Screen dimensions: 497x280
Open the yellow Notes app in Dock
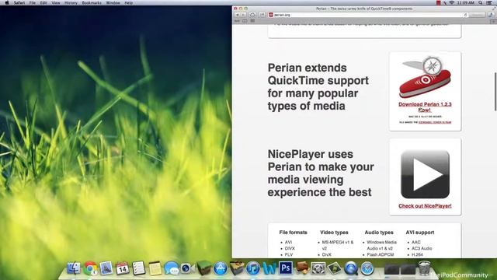(x=155, y=268)
